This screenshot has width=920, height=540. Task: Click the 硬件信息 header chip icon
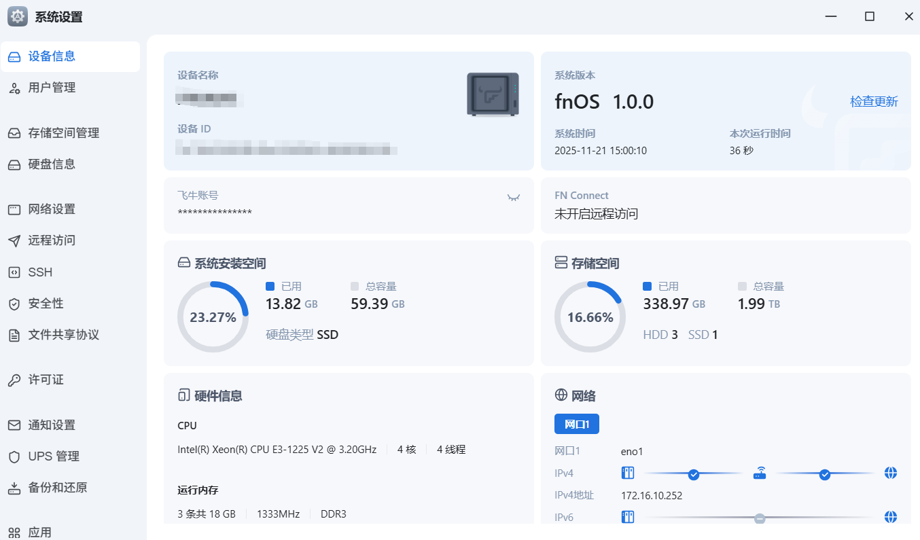183,395
